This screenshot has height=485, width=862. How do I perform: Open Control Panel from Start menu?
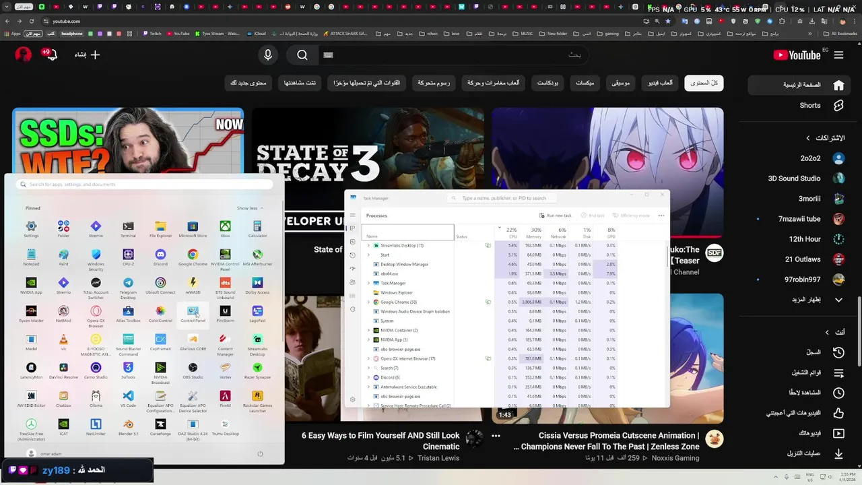[x=193, y=314]
